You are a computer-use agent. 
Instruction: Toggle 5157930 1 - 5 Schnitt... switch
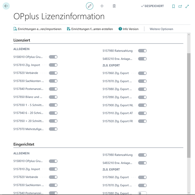coord(53,105)
